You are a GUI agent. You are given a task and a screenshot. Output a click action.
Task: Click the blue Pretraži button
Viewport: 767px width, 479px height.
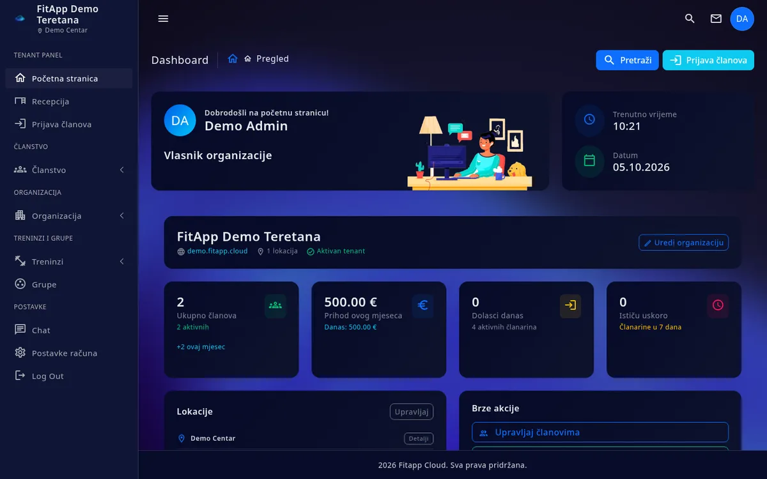coord(627,60)
